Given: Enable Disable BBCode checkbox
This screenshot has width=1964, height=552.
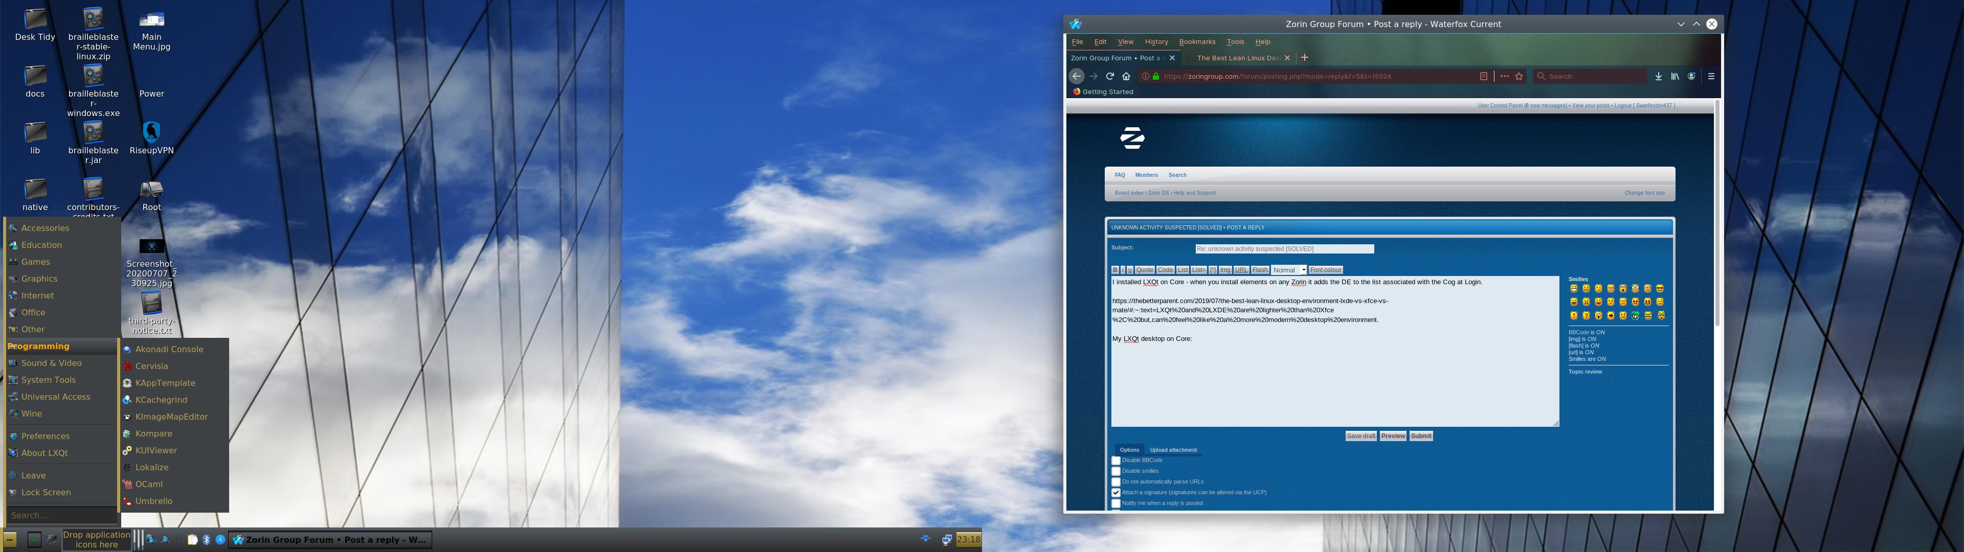Looking at the screenshot, I should tap(1116, 461).
